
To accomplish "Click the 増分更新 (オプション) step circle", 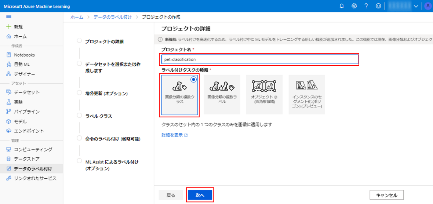I will pos(79,92).
